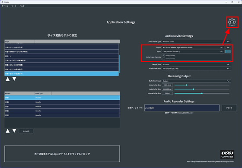Click the Test output button
Screen dimensions: 242x168
pos(228,48)
